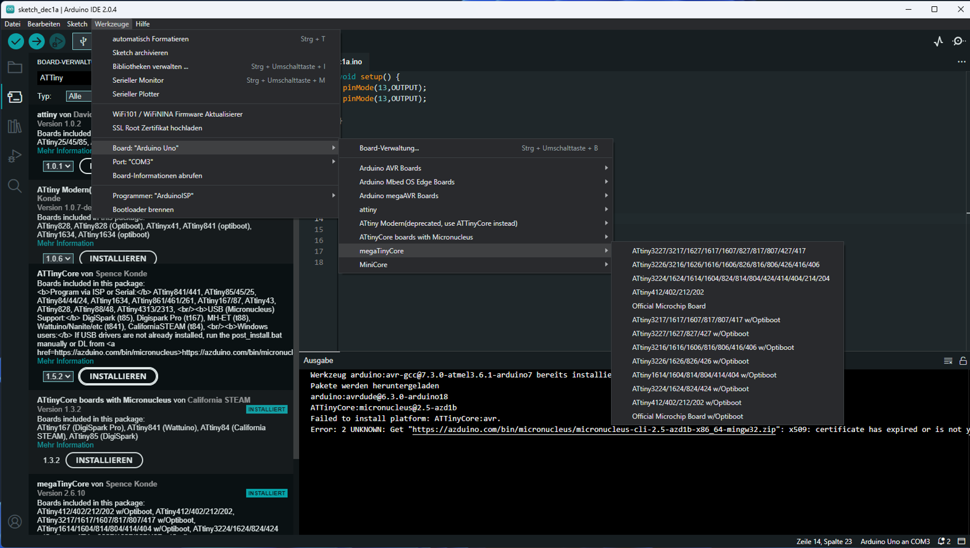Viewport: 970px width, 548px height.
Task: Open the editor tab more-options ellipsis
Action: (x=961, y=62)
